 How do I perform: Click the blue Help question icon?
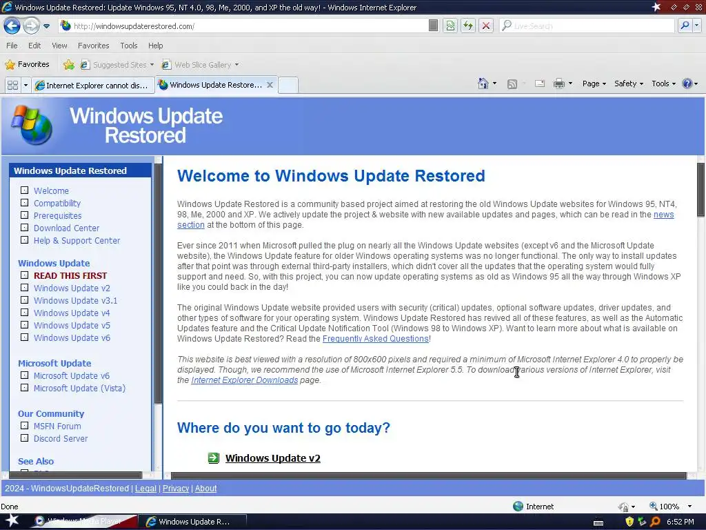point(687,84)
